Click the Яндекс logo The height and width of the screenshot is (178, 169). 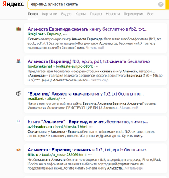13,4
